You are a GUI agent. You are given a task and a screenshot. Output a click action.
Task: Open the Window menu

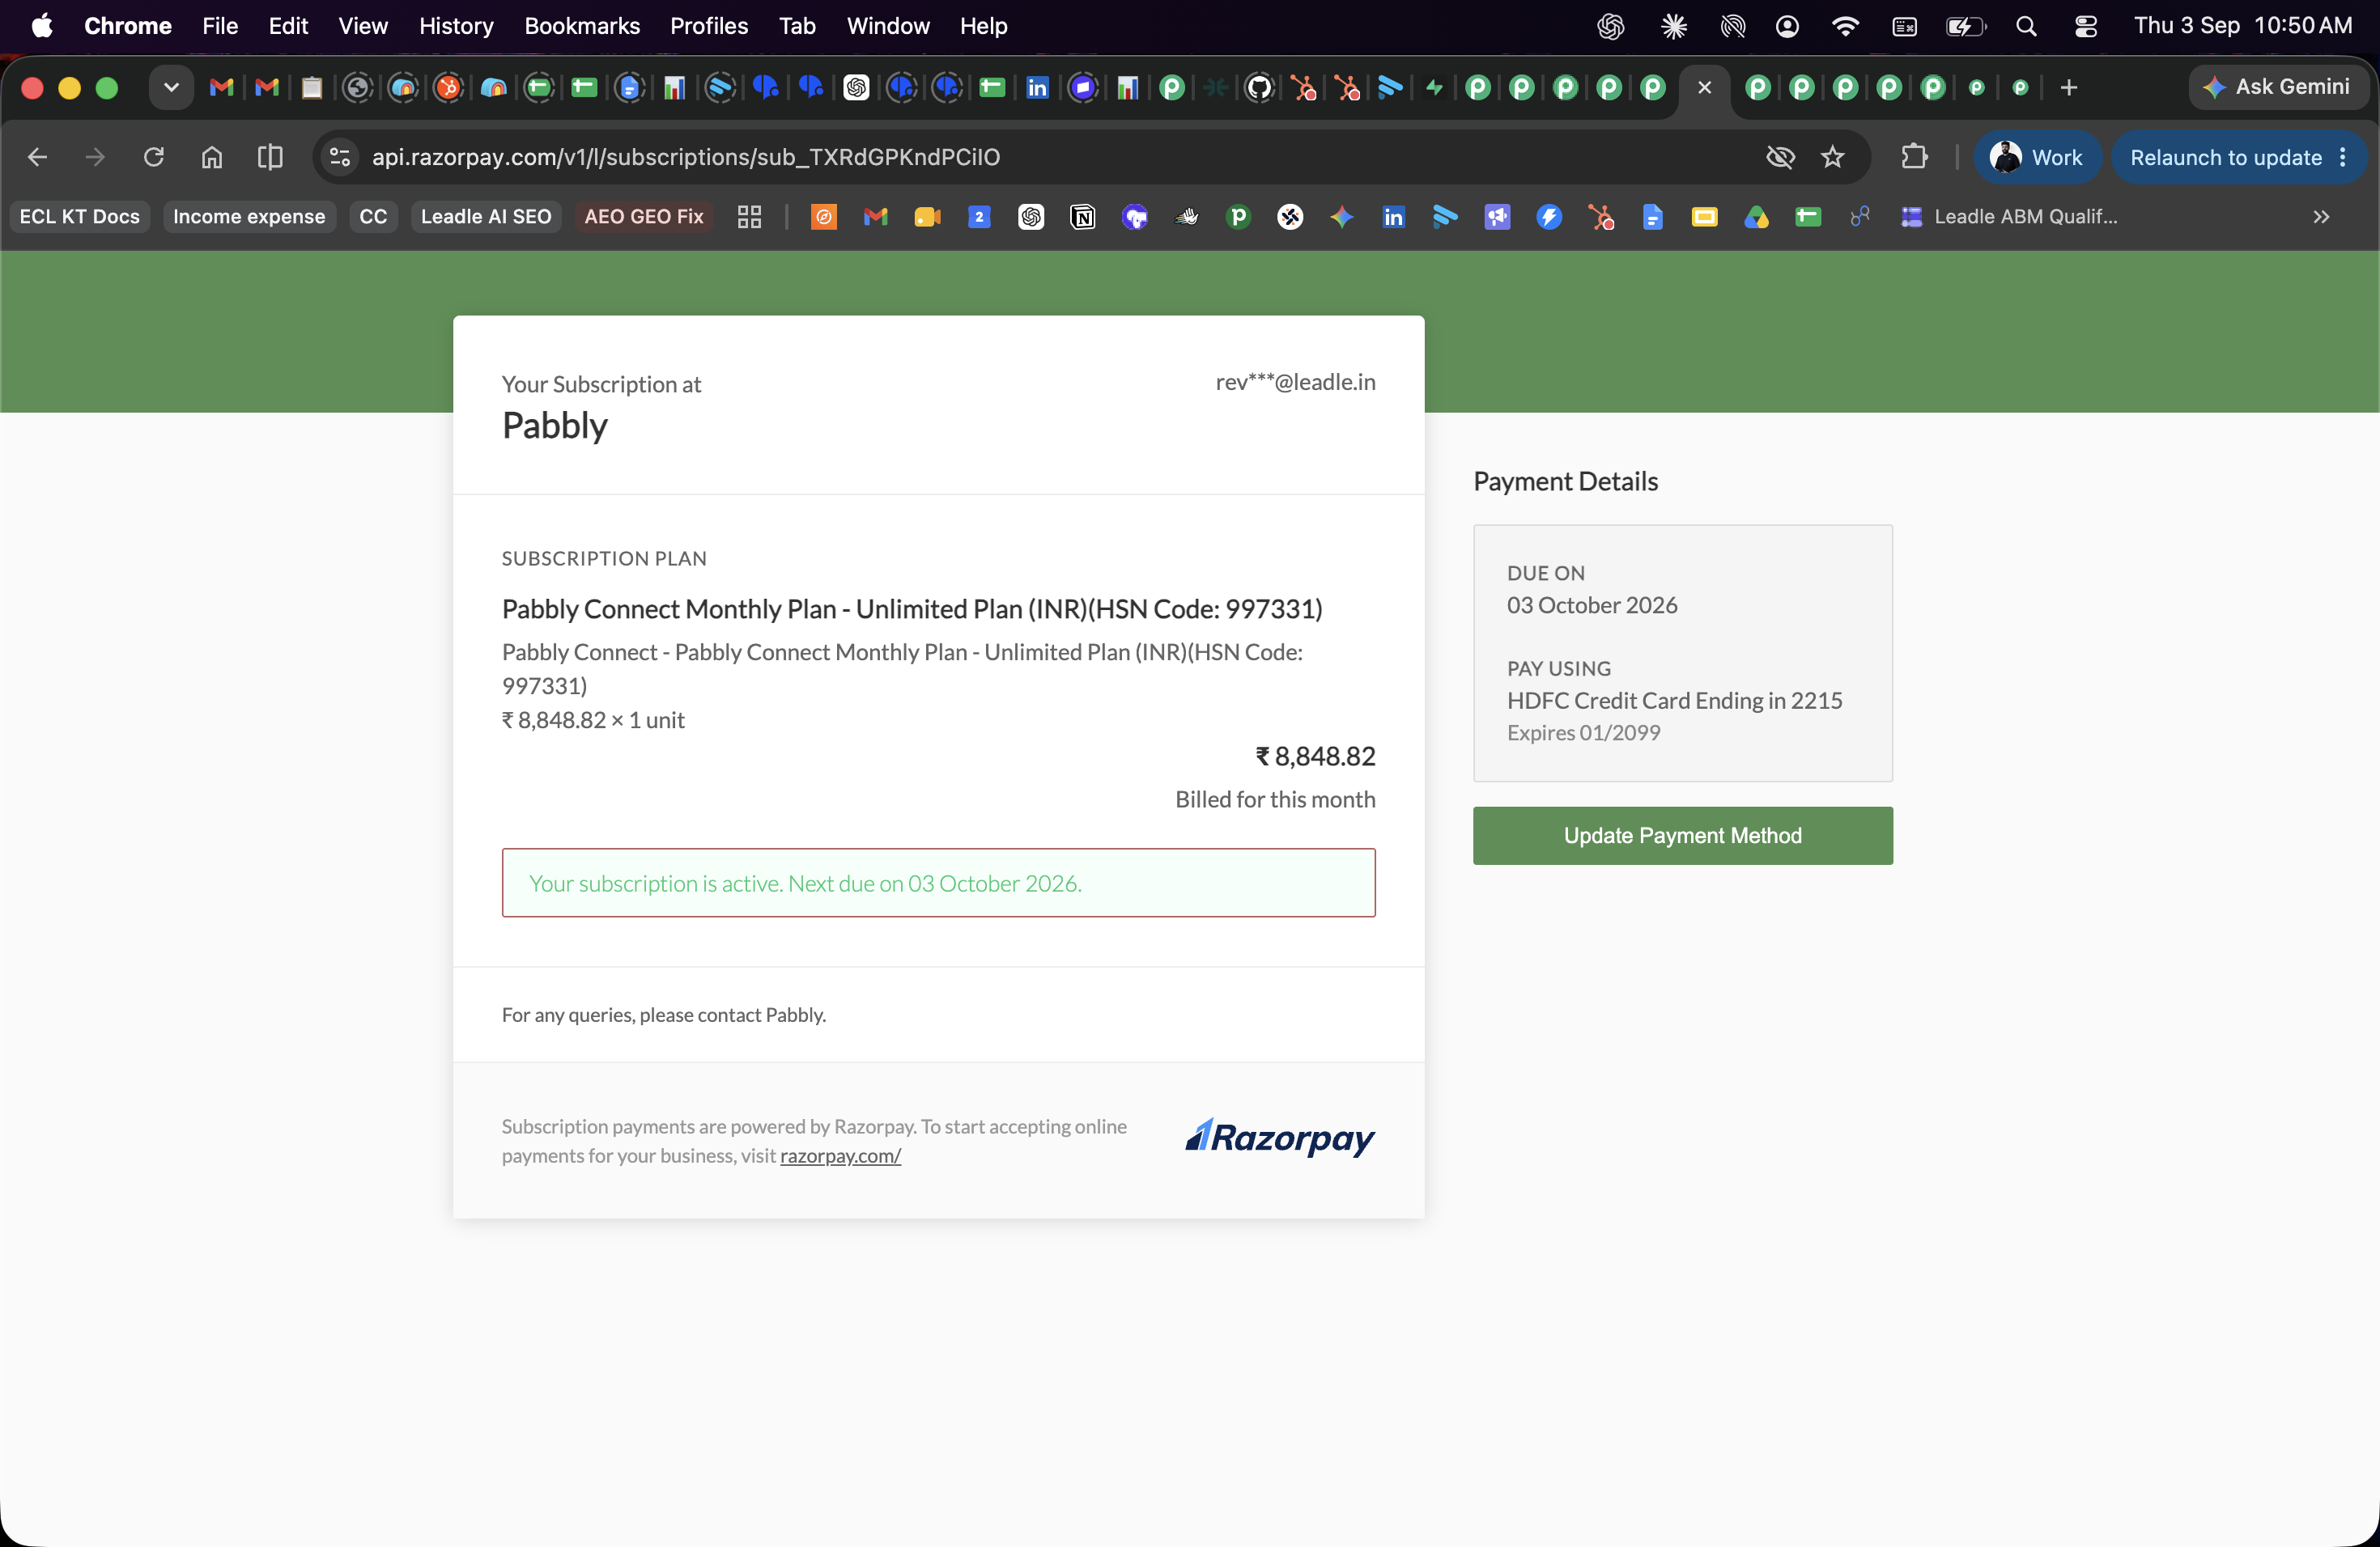(x=888, y=26)
